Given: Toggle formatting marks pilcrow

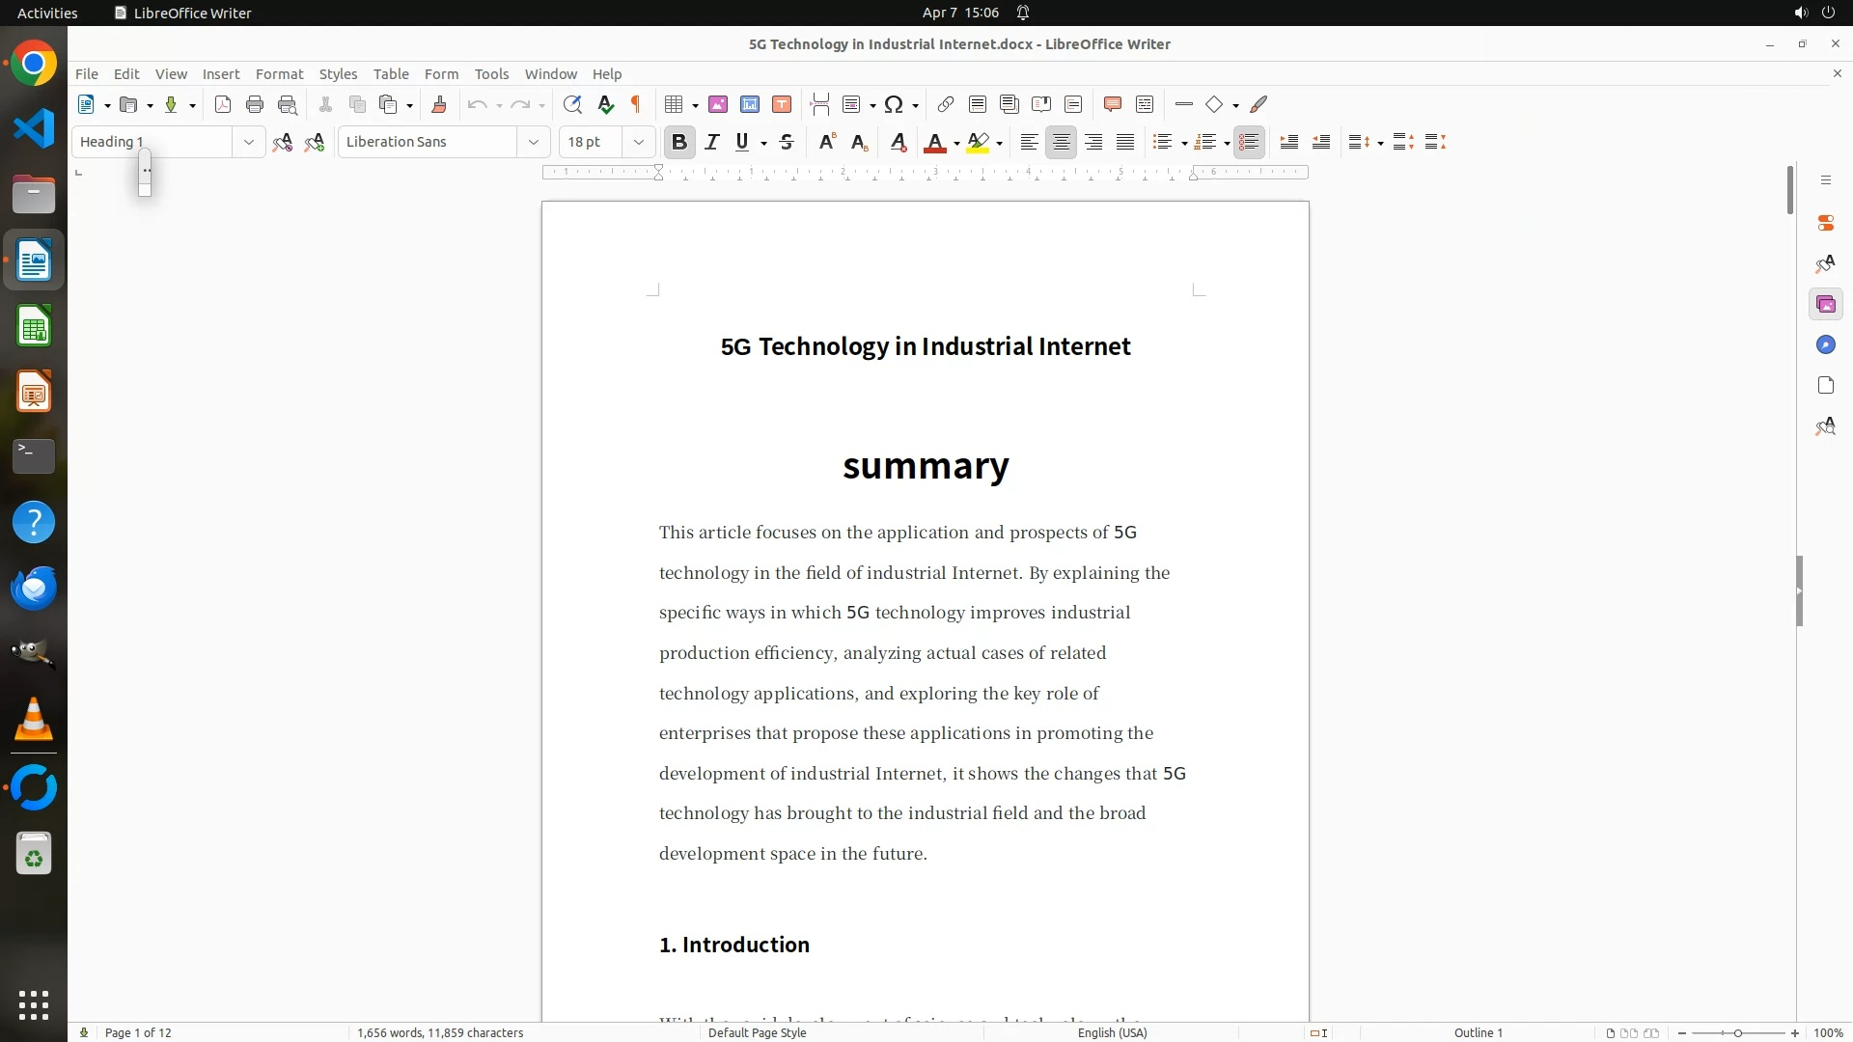Looking at the screenshot, I should click(x=636, y=105).
